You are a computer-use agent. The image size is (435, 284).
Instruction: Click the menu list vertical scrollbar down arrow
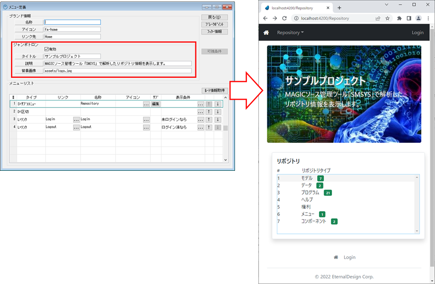coord(225,160)
